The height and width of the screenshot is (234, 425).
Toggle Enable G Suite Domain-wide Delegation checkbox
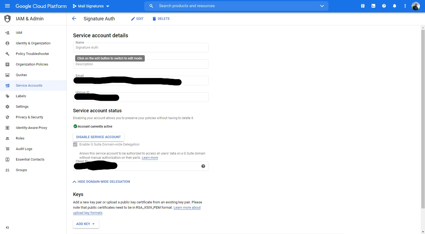[x=75, y=144]
